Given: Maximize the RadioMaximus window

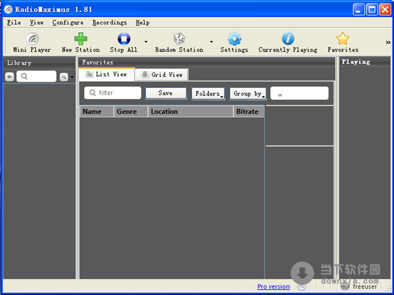Looking at the screenshot, I should pos(372,10).
